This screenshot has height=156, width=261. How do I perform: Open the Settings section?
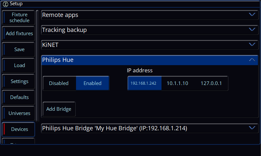click(18, 81)
